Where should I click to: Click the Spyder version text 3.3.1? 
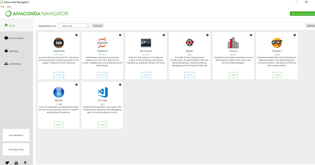click(x=190, y=55)
